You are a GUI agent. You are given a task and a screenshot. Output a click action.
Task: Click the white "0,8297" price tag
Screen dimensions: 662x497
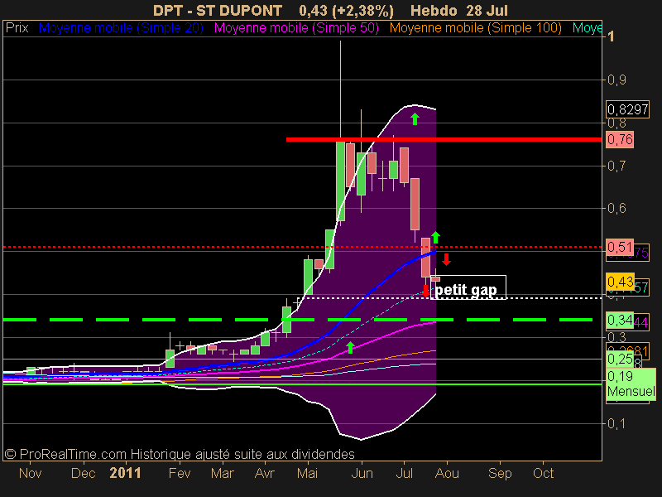[627, 109]
